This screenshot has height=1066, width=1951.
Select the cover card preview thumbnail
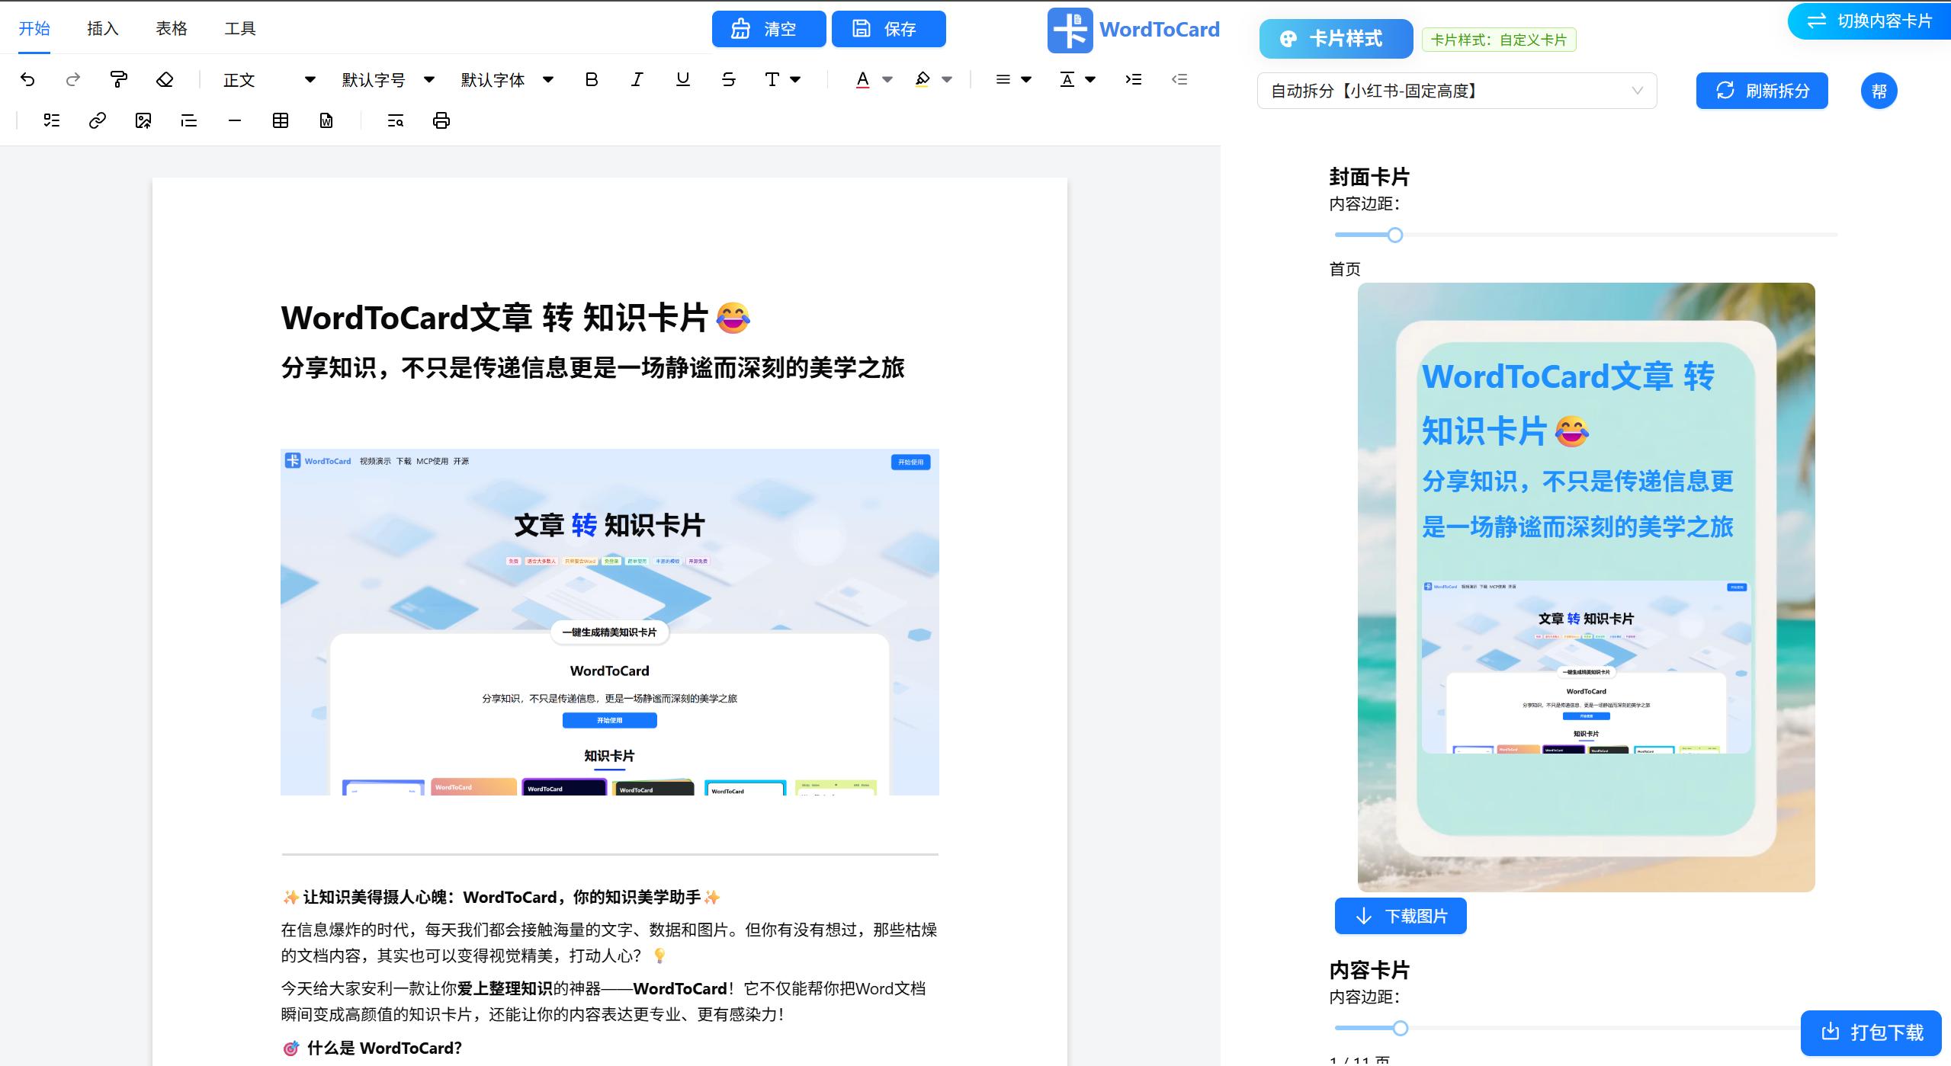(1586, 587)
